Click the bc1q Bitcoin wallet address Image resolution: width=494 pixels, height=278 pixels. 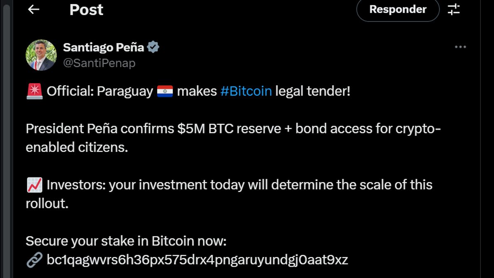coord(197,260)
